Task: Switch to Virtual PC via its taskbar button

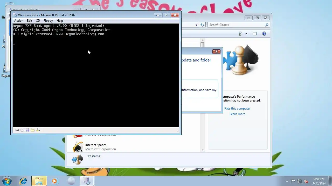Action: [x=86, y=181]
